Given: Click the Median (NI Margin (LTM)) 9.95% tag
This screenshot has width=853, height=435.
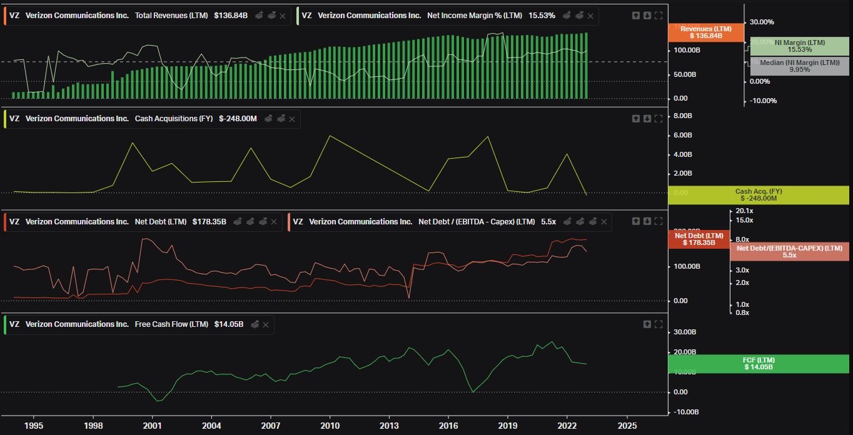Looking at the screenshot, I should coord(800,66).
